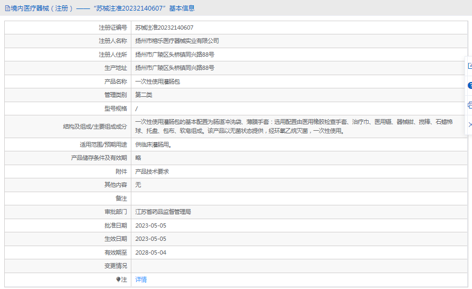Click the page title 境内医疗器械（注册）
This screenshot has height=289, width=472.
point(42,8)
